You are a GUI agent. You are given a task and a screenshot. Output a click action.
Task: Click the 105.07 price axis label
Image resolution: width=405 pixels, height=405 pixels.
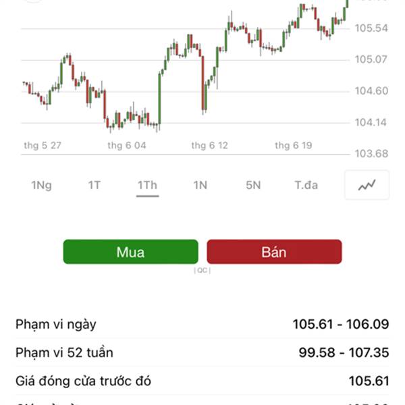pyautogui.click(x=371, y=59)
